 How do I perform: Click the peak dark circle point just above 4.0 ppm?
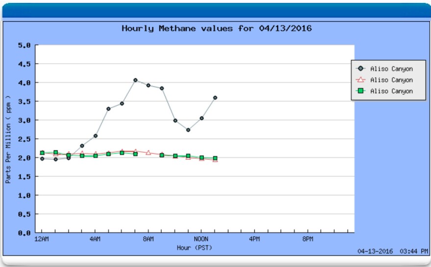(x=135, y=80)
